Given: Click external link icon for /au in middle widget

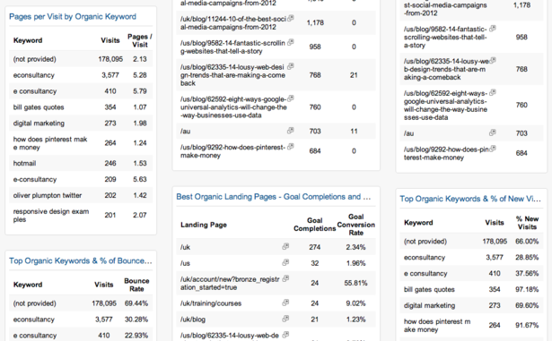Looking at the screenshot, I should pyautogui.click(x=290, y=131).
